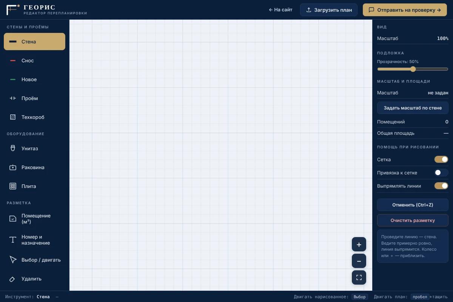
Task: Click the zoom in plus button
Action: (359, 244)
